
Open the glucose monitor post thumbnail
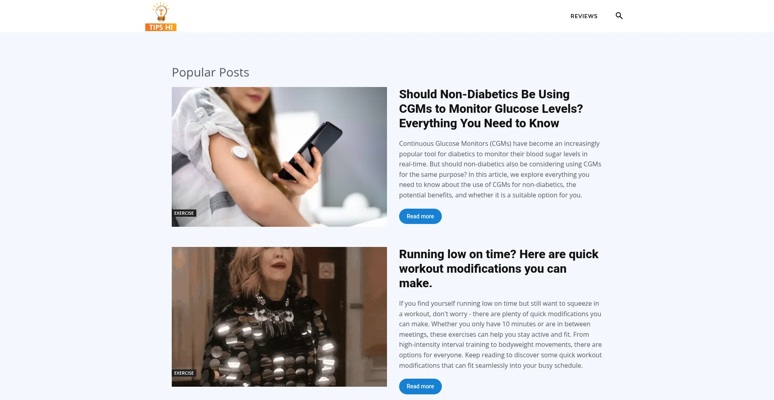click(279, 157)
